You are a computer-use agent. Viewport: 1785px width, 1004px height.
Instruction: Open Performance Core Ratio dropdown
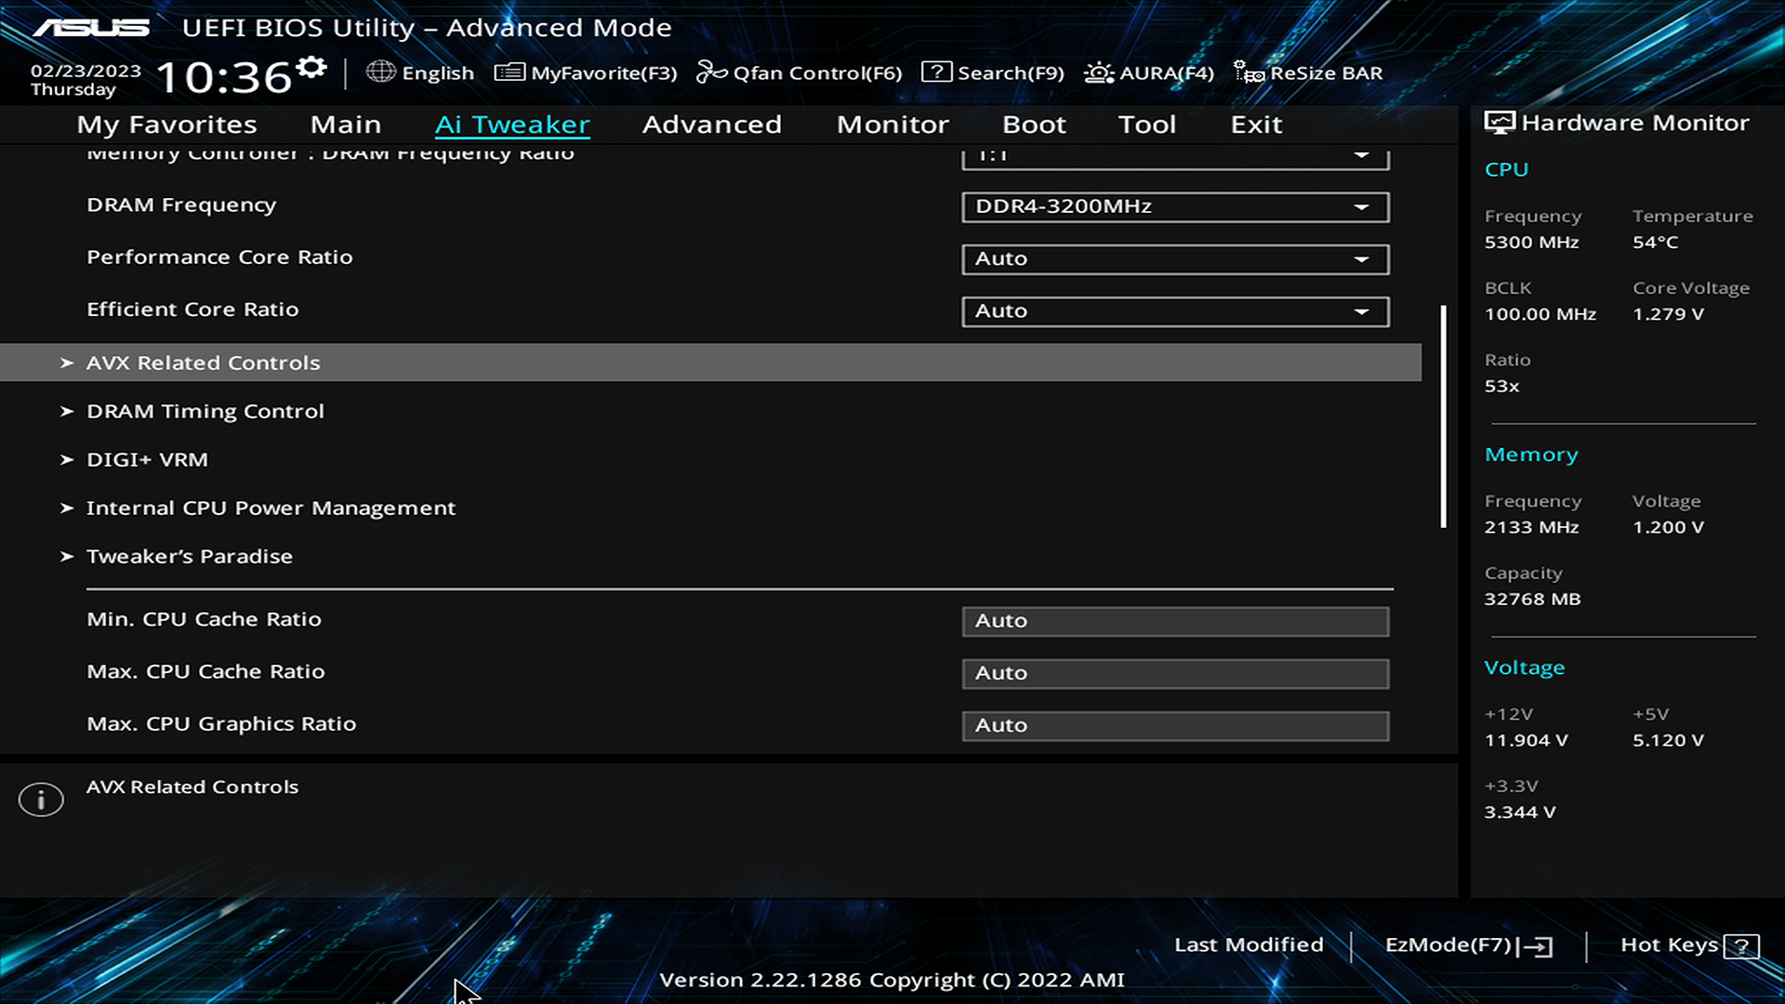pos(1175,258)
